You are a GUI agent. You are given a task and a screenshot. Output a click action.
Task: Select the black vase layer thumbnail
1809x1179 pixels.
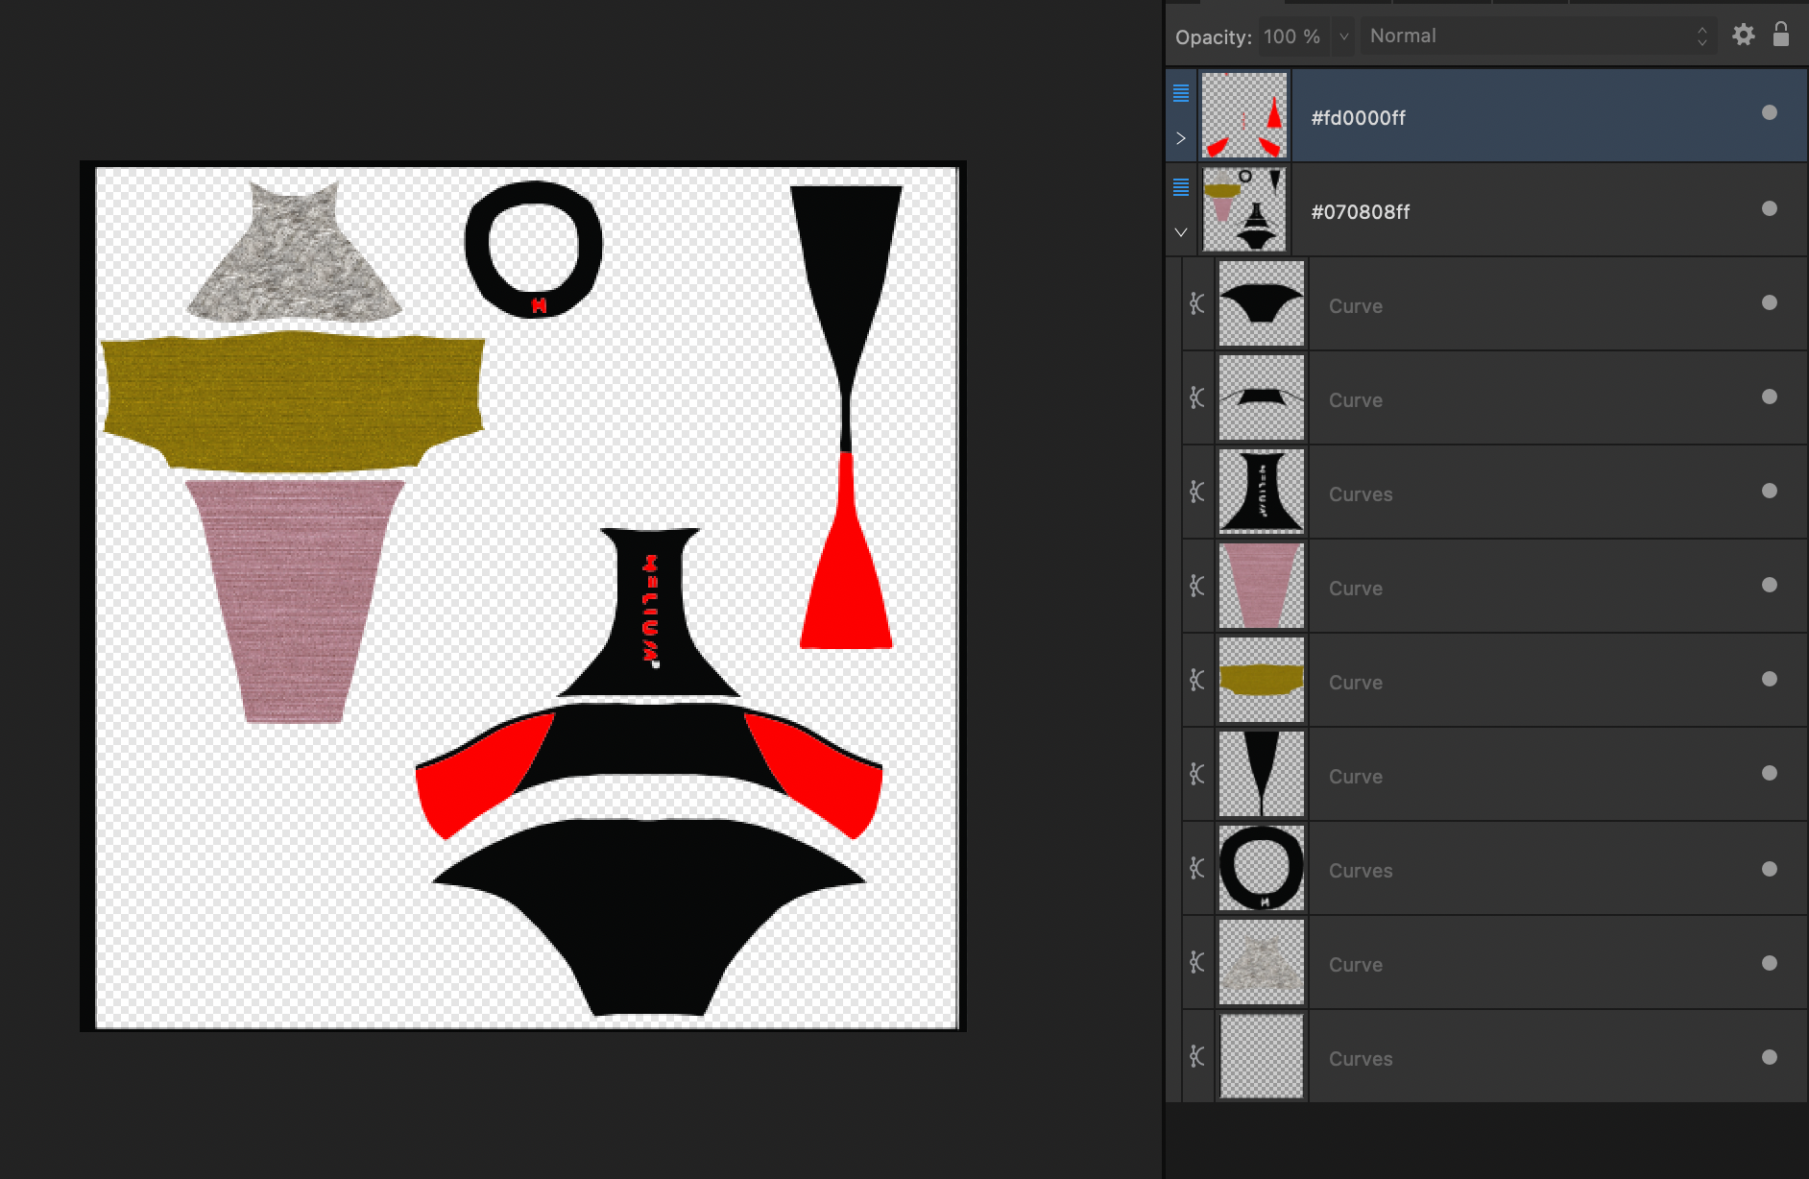point(1262,492)
